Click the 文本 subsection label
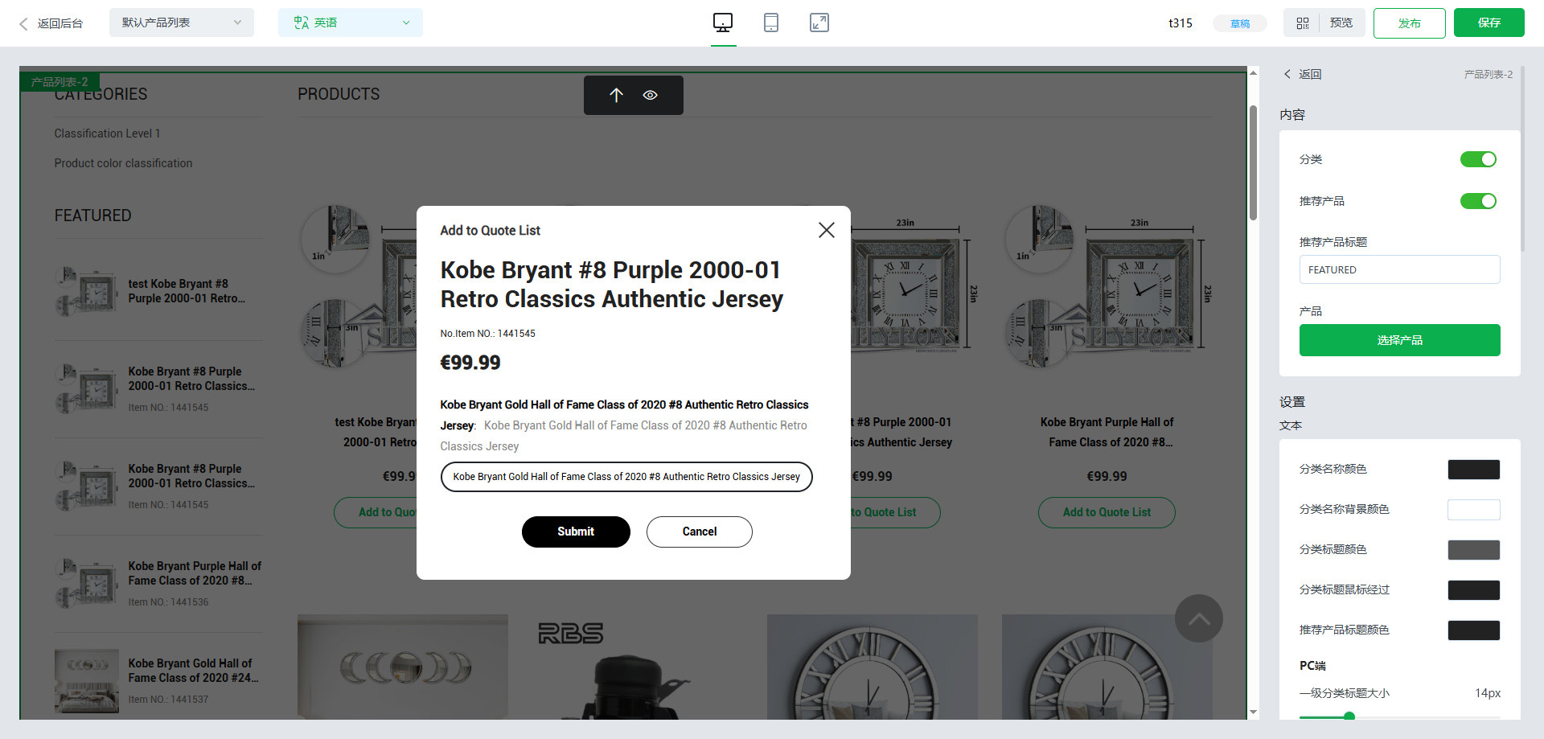1544x739 pixels. 1291,425
